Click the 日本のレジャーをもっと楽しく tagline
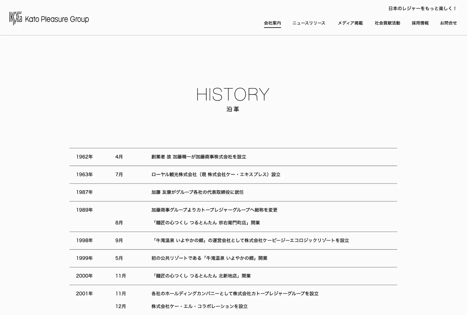This screenshot has width=467, height=315. [x=422, y=8]
